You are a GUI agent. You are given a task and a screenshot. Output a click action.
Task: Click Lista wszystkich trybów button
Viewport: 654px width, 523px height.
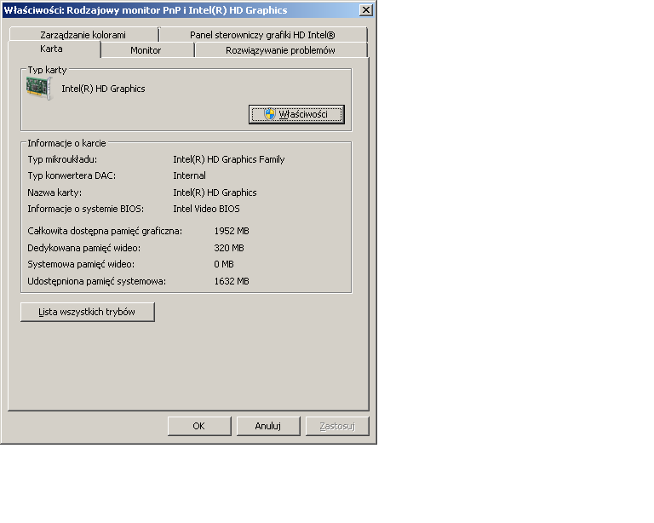coord(87,312)
